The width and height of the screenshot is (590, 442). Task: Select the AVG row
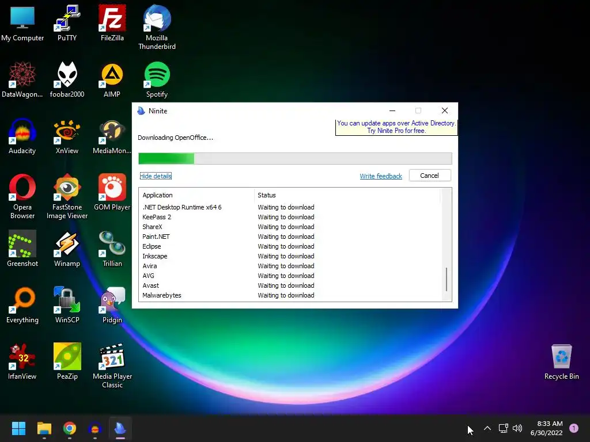tap(290, 276)
